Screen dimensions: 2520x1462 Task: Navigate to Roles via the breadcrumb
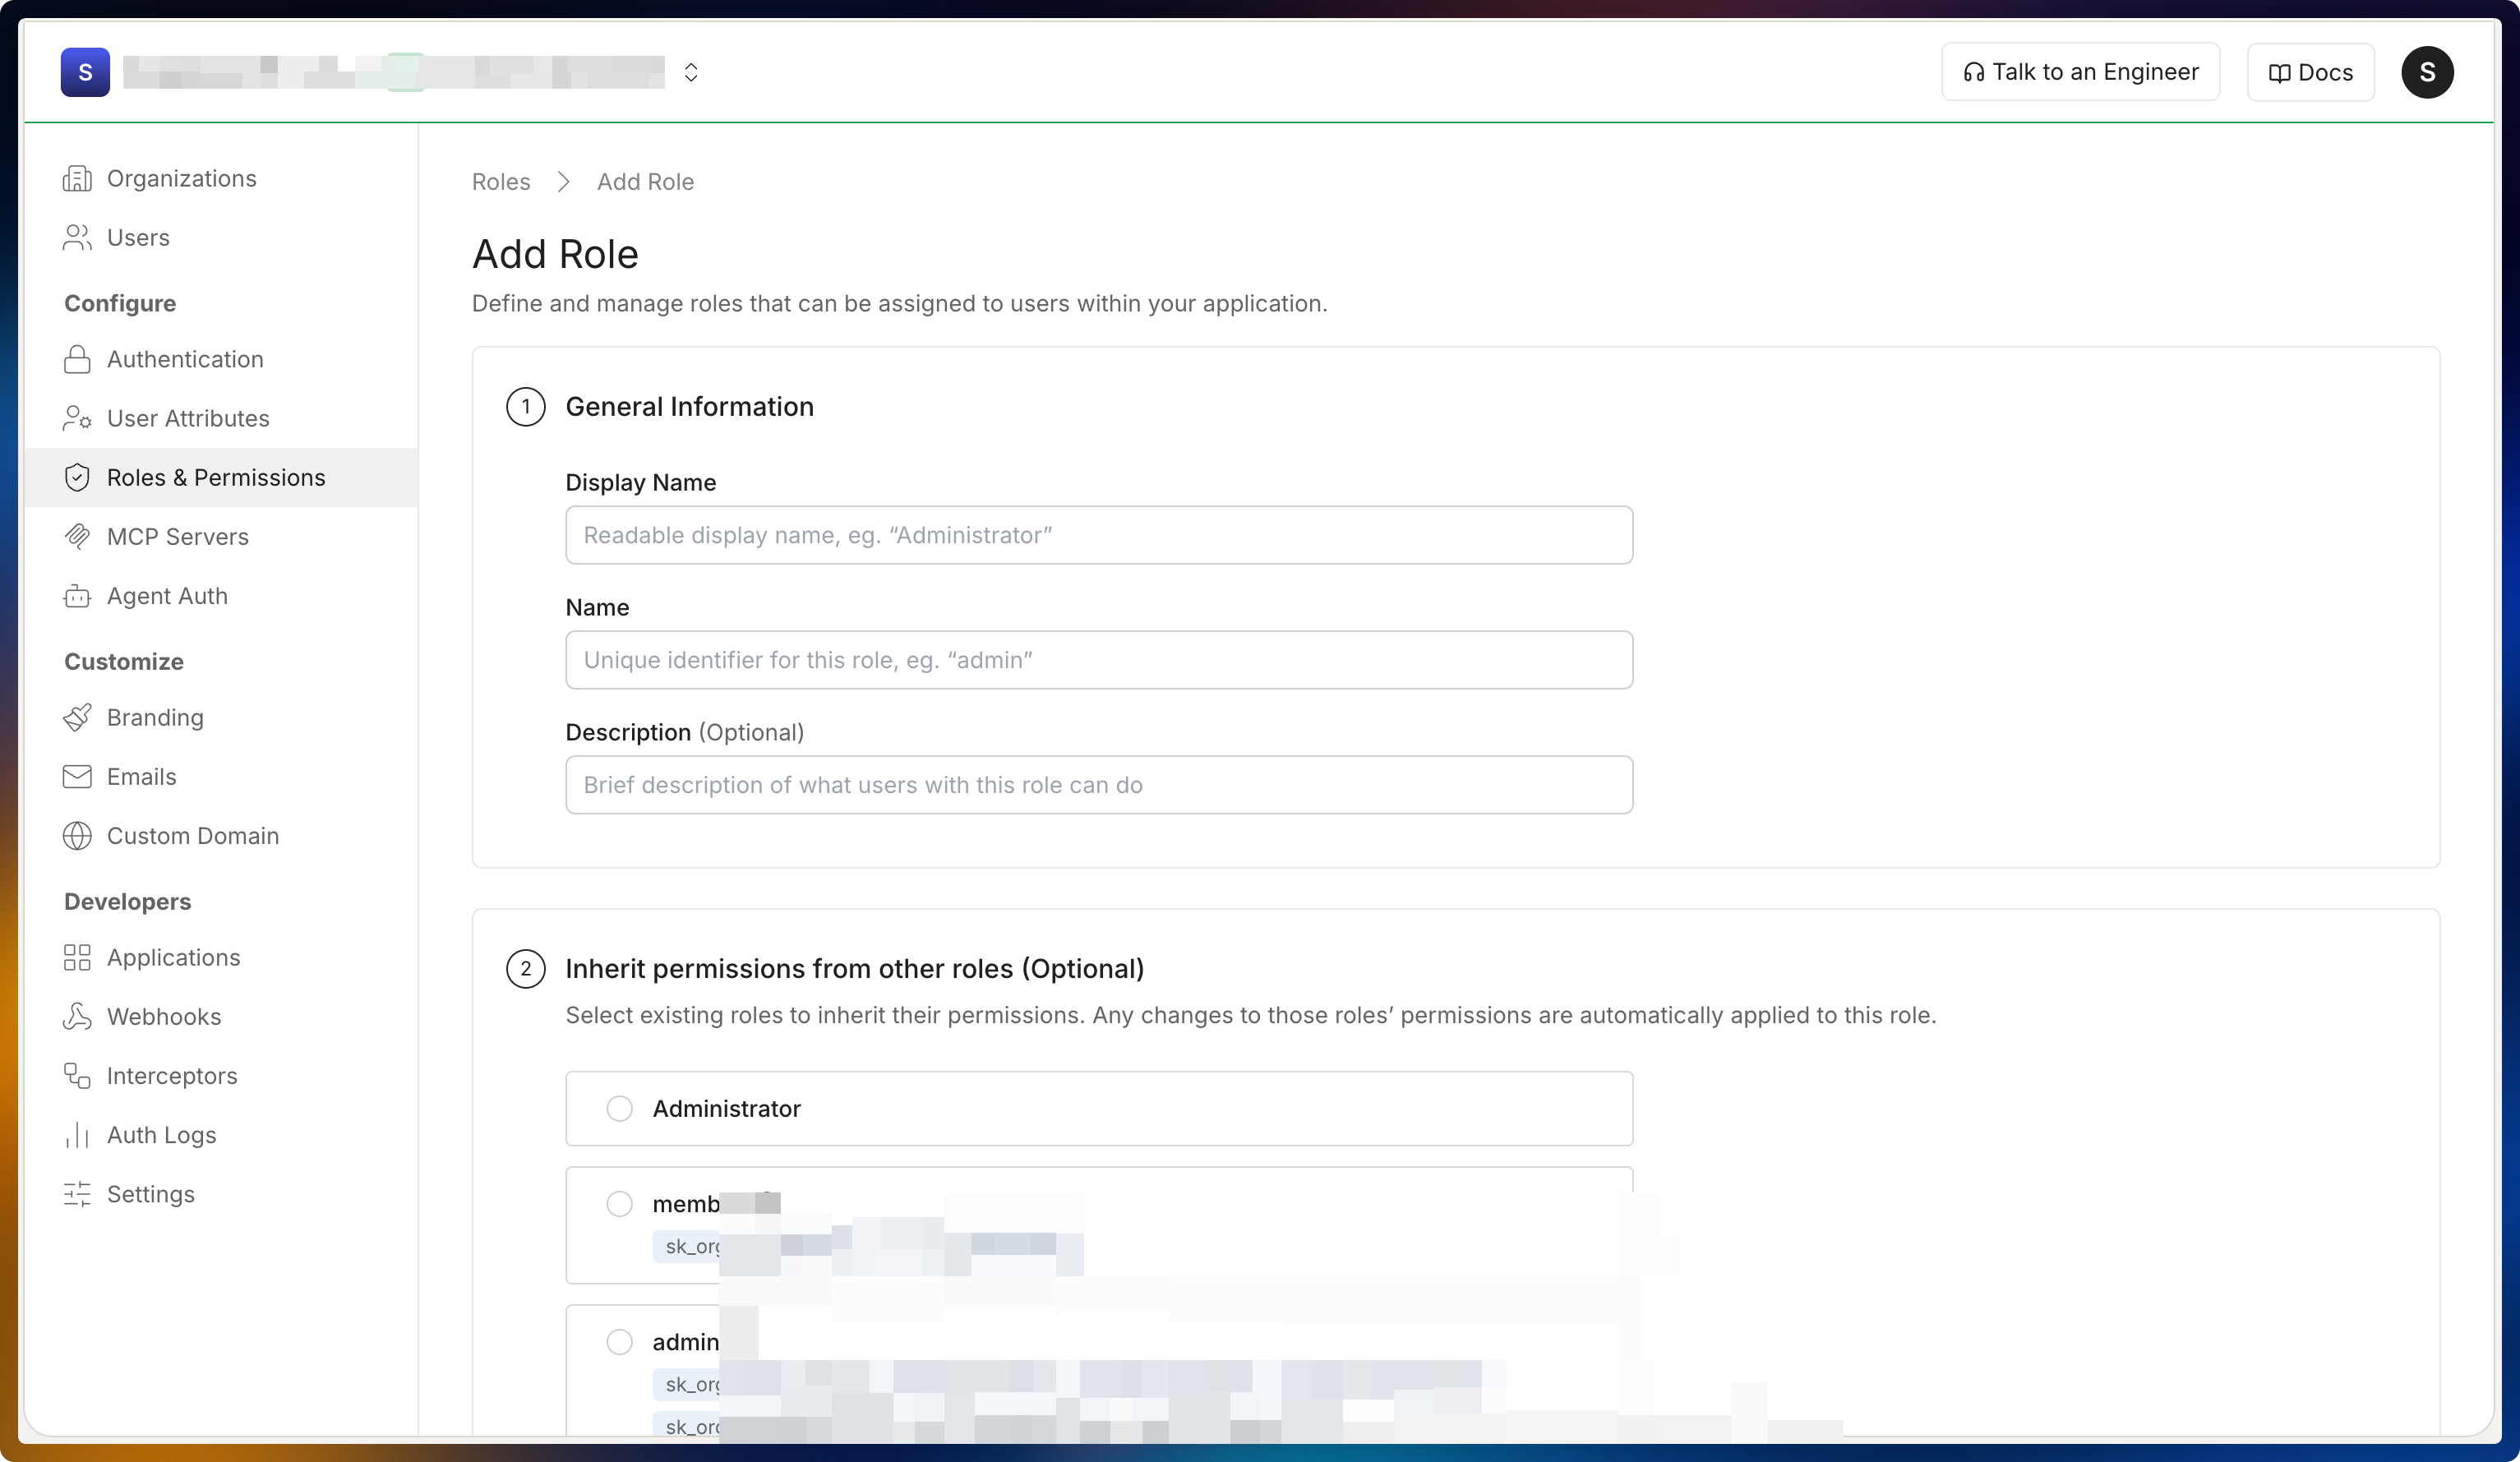500,181
